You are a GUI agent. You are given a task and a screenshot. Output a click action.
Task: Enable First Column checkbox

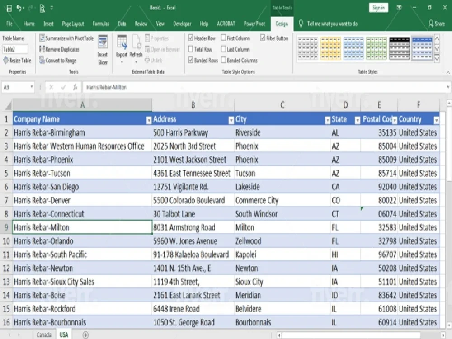point(223,38)
